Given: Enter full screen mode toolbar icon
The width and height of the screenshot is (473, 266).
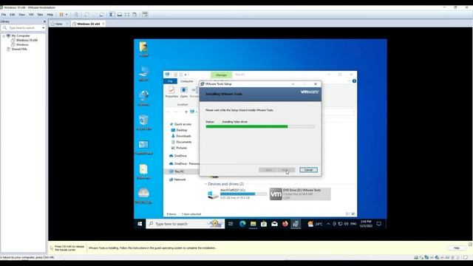Looking at the screenshot, I should click(127, 15).
